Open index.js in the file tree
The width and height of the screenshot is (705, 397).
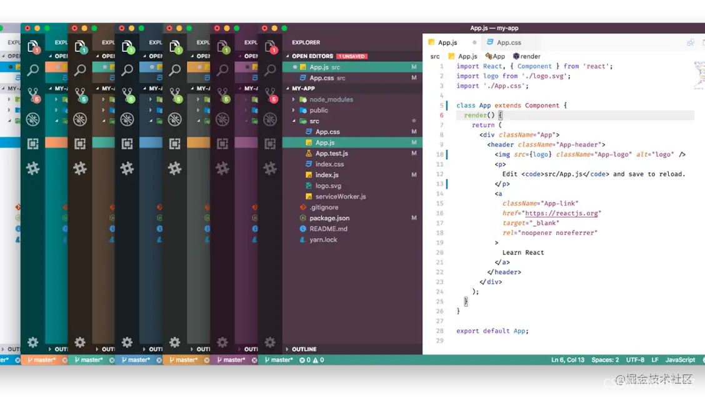[352, 175]
